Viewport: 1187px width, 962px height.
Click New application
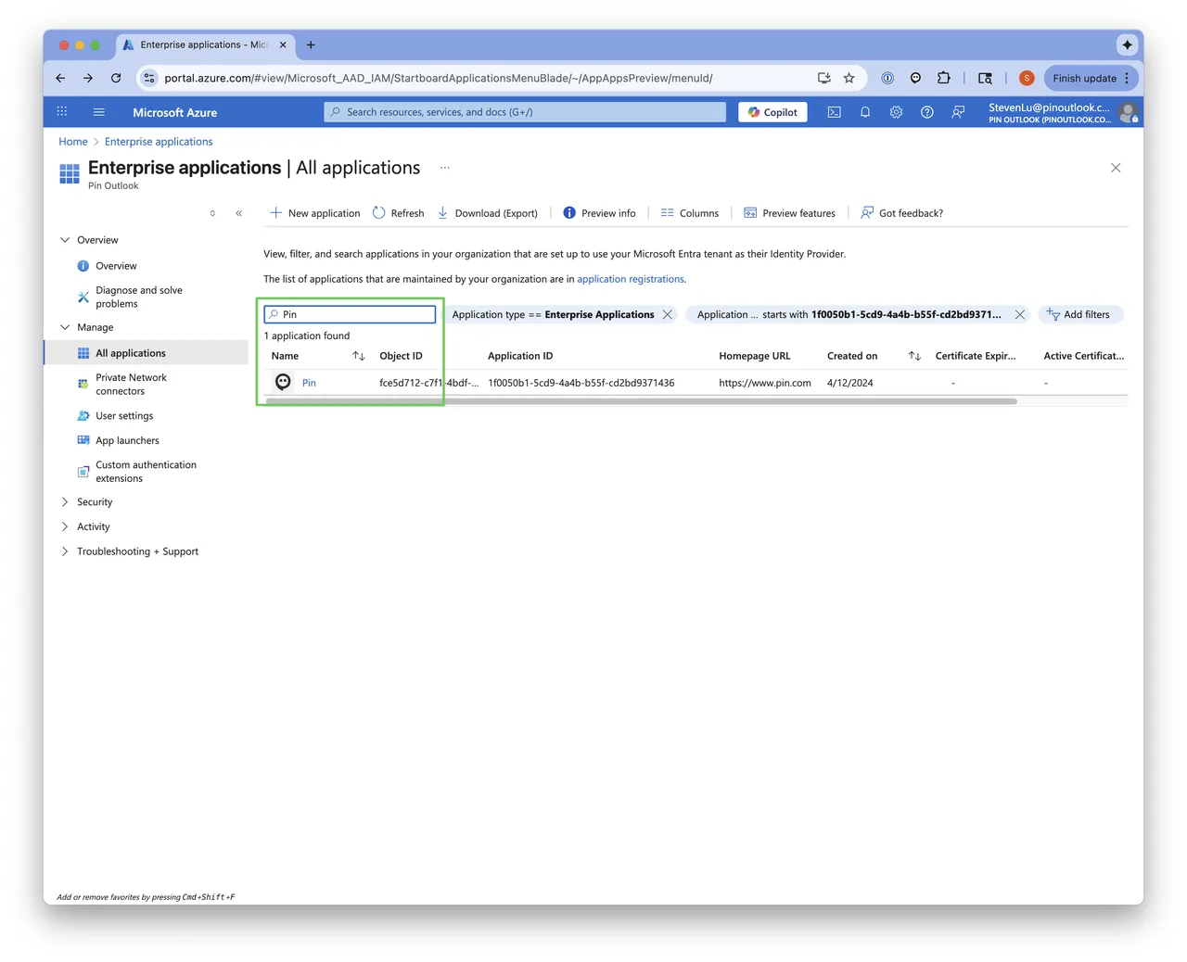314,213
